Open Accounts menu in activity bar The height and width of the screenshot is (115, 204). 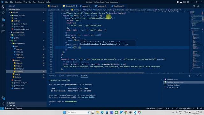click(x=3, y=98)
